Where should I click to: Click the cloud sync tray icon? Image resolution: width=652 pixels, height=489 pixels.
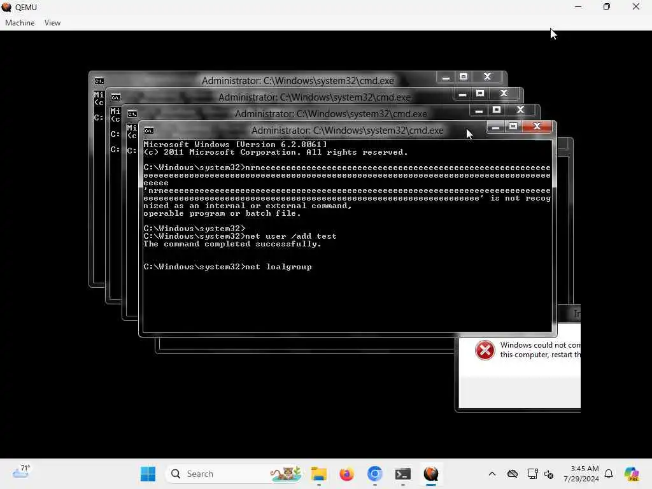[513, 474]
